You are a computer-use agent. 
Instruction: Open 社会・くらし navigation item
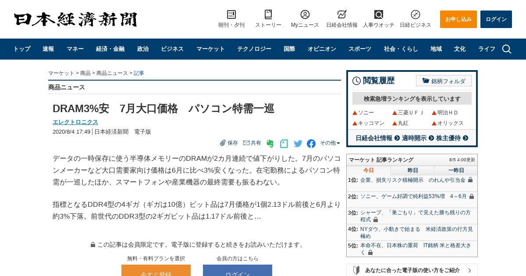[401, 49]
